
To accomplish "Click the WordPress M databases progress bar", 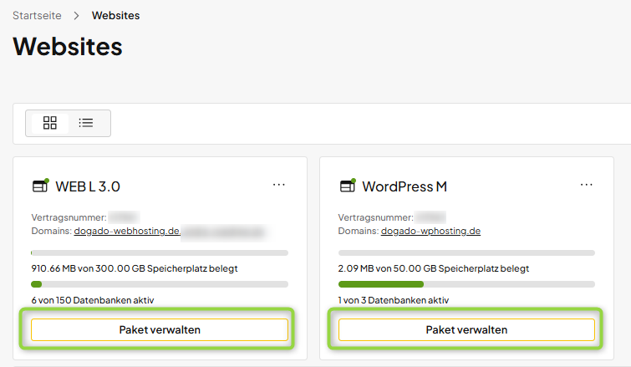I will point(467,284).
